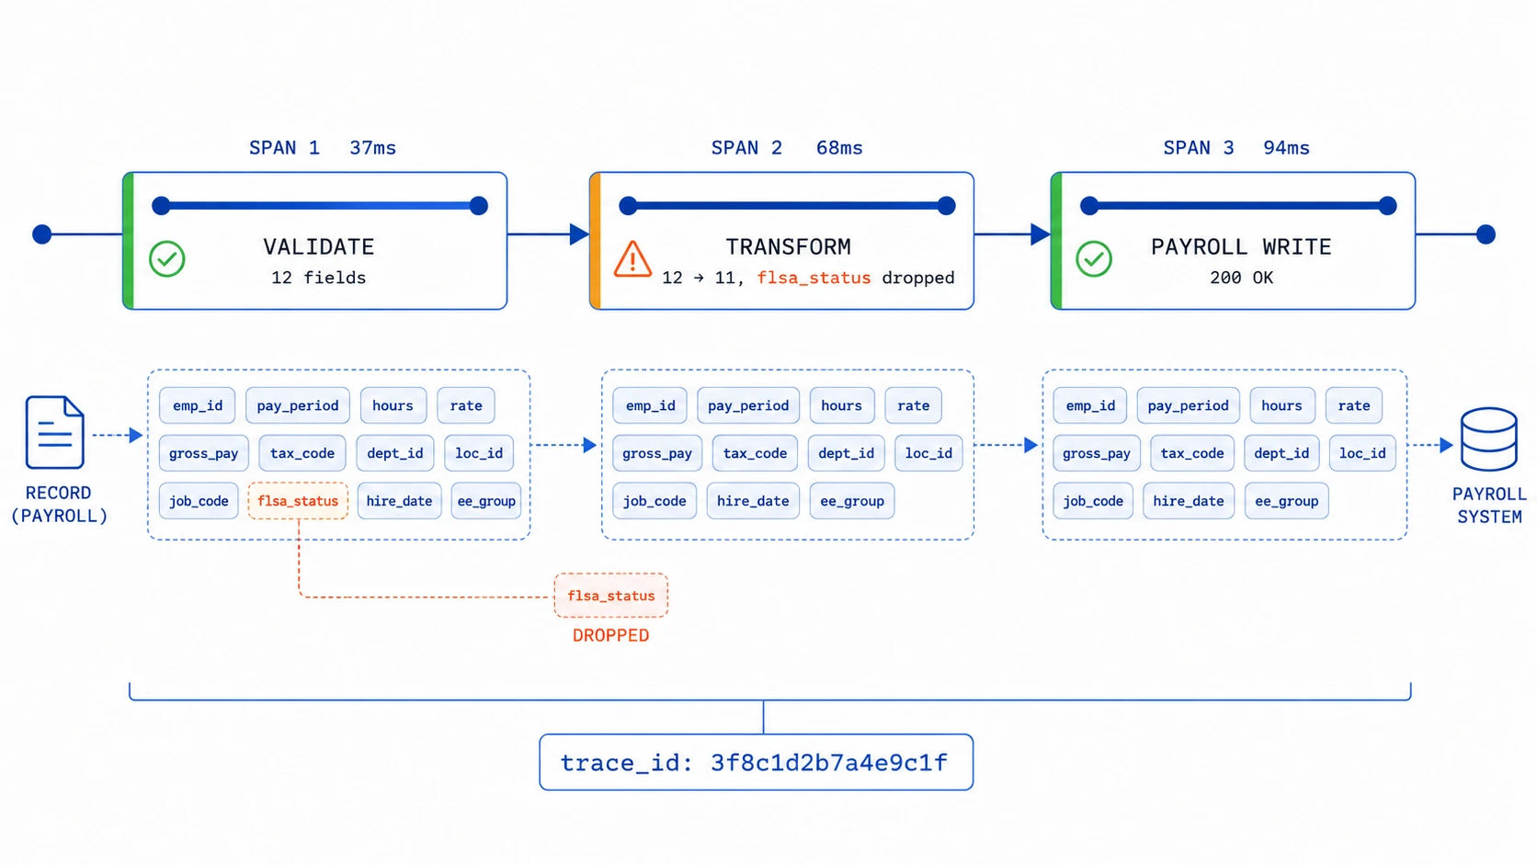Click the green checkmark icon in PAYROLL WRITE card
This screenshot has width=1537, height=865.
point(1094,259)
